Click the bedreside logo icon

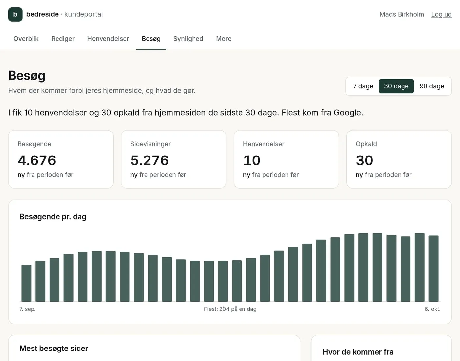[x=15, y=14]
